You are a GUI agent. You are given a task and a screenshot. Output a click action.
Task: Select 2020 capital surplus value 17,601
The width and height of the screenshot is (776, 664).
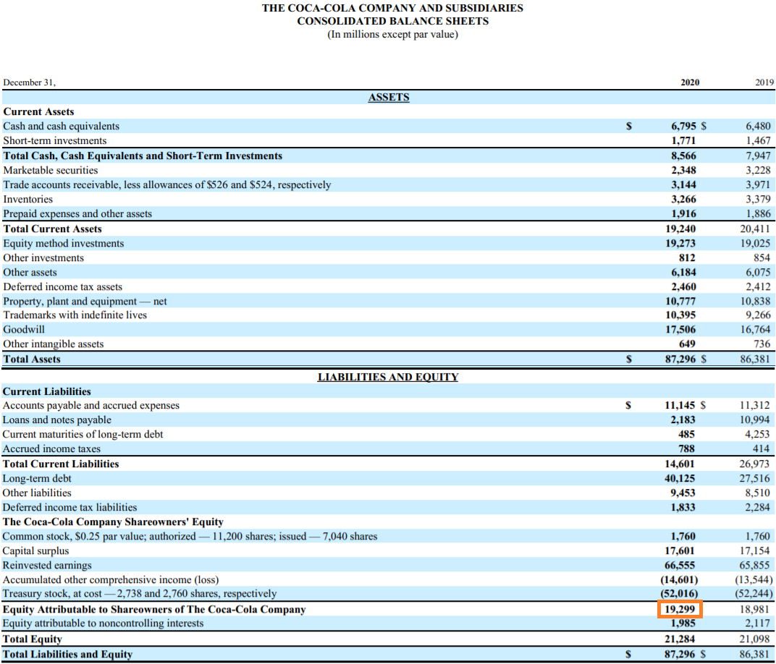coord(680,550)
